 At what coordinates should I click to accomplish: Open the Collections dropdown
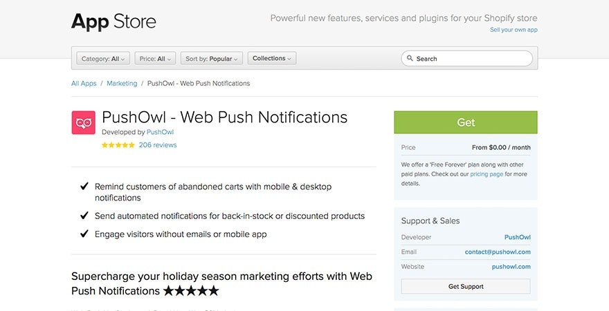tap(272, 59)
